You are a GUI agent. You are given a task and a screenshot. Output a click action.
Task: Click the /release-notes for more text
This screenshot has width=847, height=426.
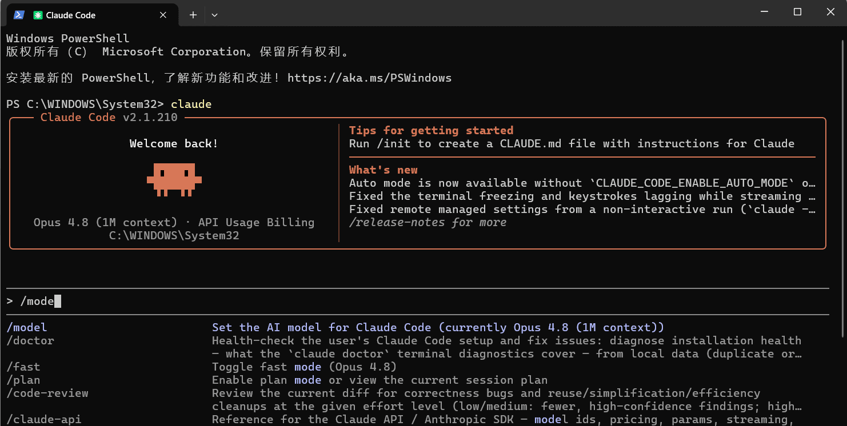click(428, 222)
